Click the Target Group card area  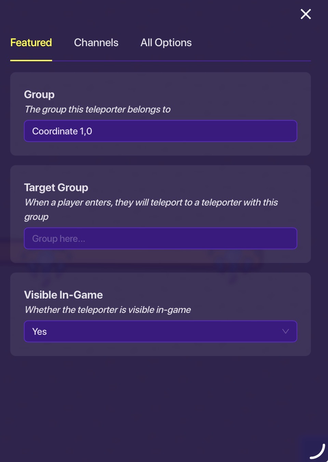point(161,214)
